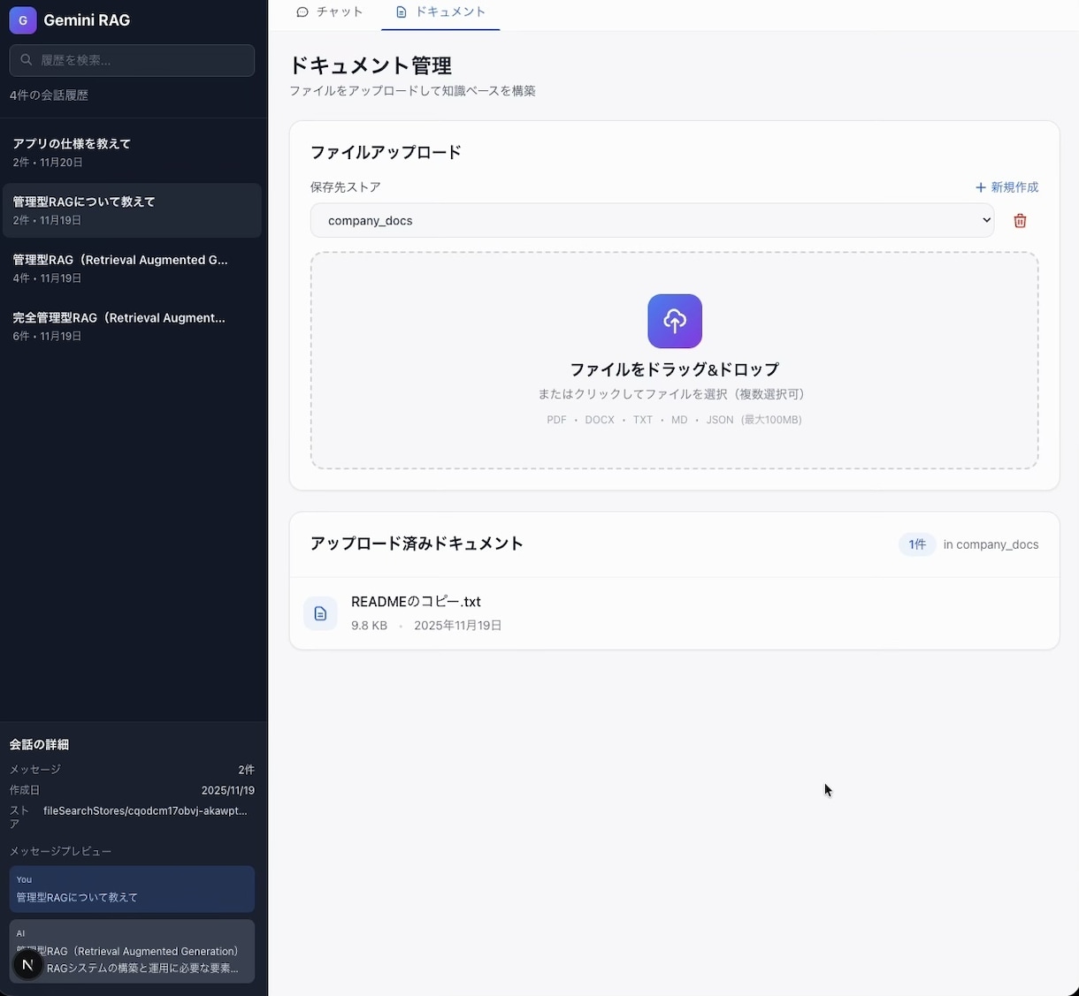
Task: Focus the 履歴を検索 search field
Action: click(x=132, y=60)
